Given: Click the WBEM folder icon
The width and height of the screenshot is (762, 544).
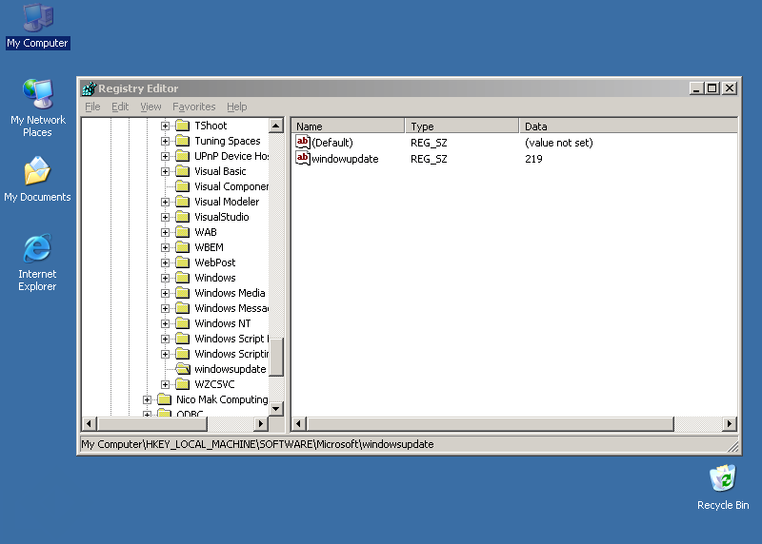Looking at the screenshot, I should [x=183, y=247].
